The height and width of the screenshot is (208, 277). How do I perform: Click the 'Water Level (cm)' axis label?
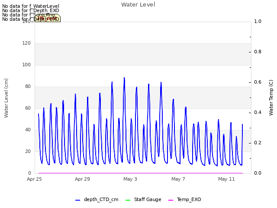point(6,98)
